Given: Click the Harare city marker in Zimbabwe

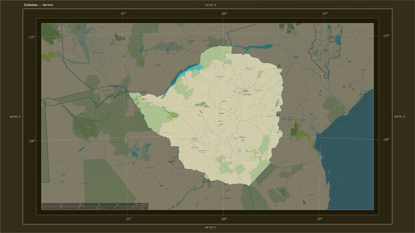Looking at the screenshot, I should pyautogui.click(x=246, y=91).
